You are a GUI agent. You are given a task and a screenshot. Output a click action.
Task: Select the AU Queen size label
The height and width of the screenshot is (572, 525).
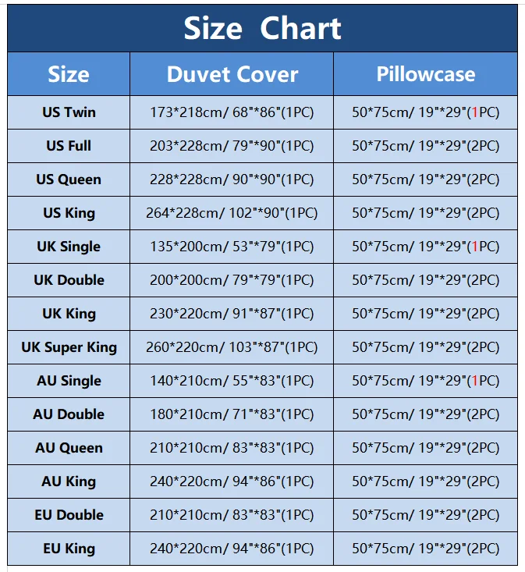tap(69, 448)
